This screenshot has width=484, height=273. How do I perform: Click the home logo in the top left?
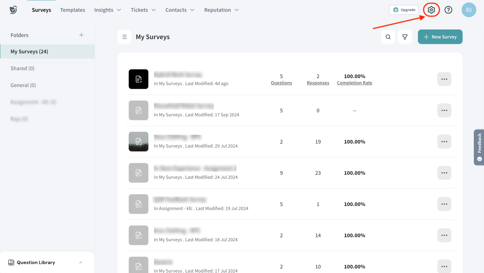click(13, 10)
